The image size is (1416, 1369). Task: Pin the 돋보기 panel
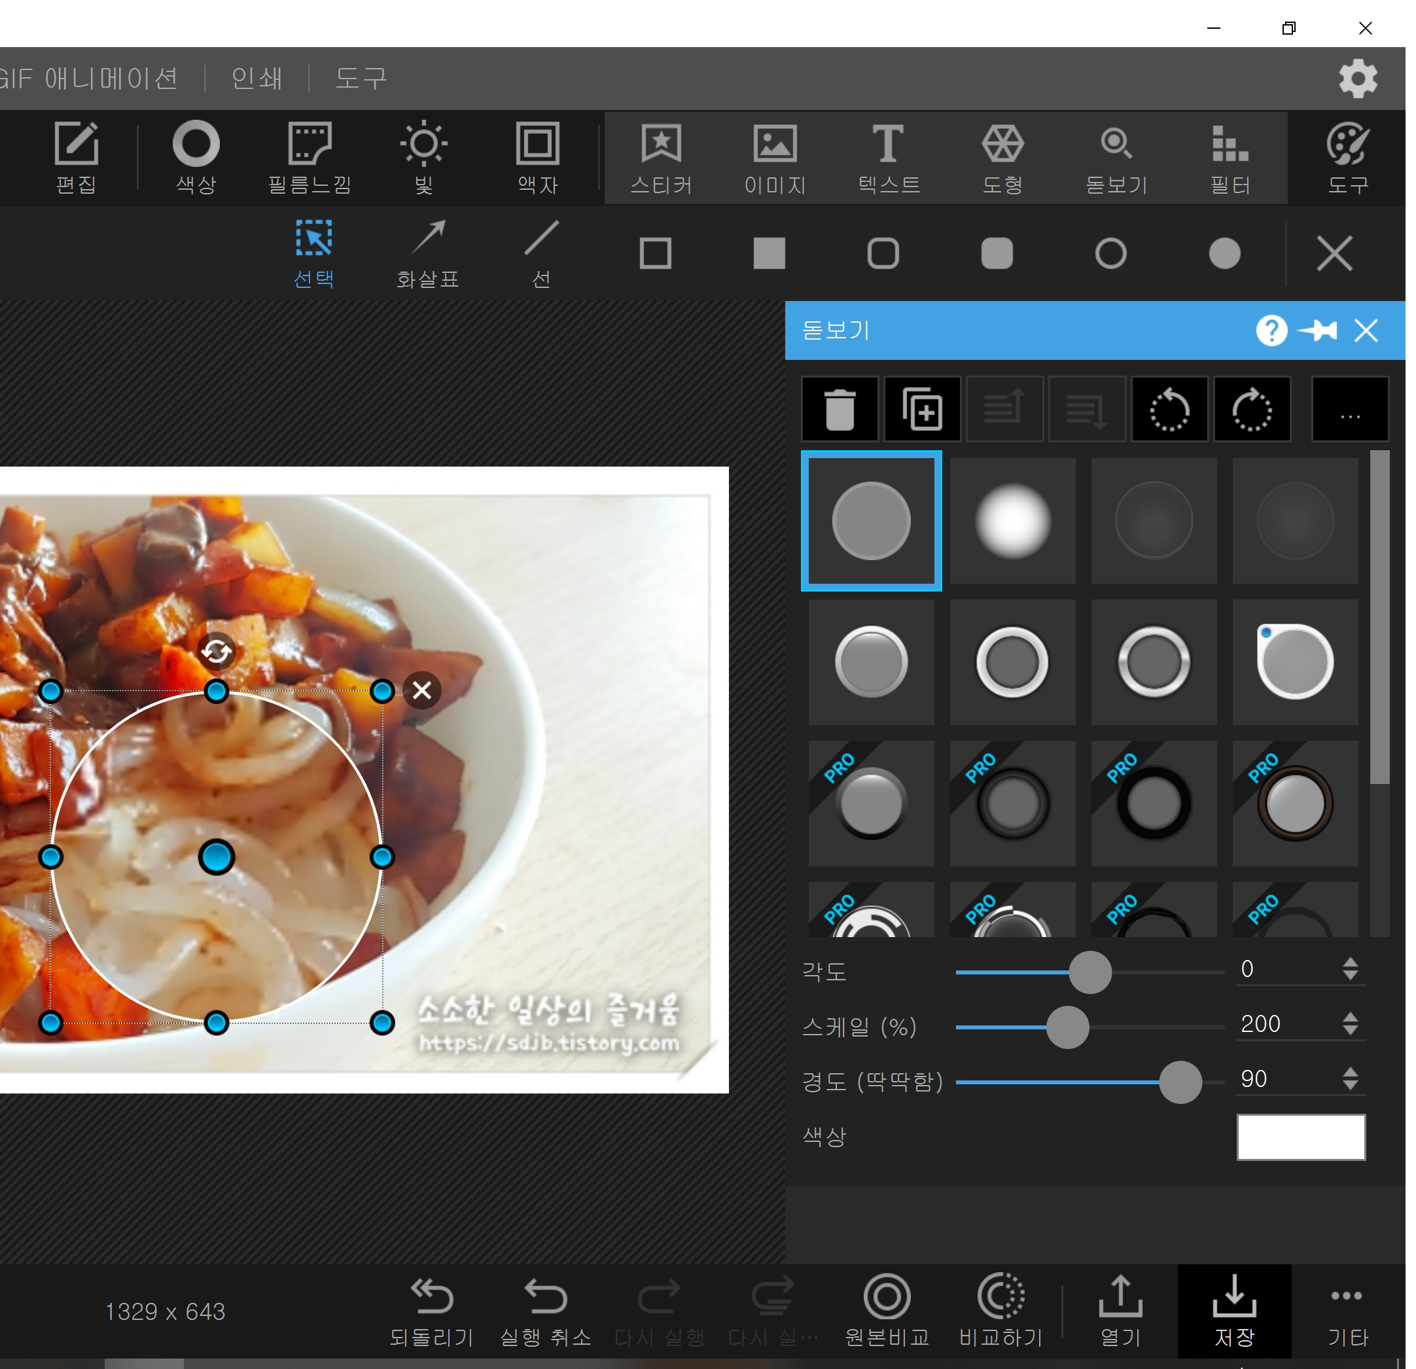point(1318,331)
